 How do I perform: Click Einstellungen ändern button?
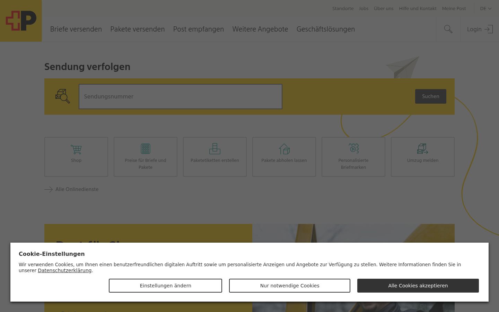pyautogui.click(x=165, y=286)
